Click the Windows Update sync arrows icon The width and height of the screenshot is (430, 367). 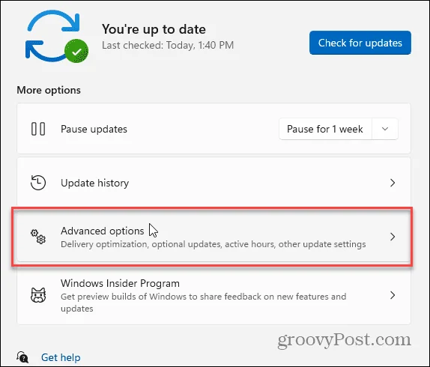(x=53, y=36)
